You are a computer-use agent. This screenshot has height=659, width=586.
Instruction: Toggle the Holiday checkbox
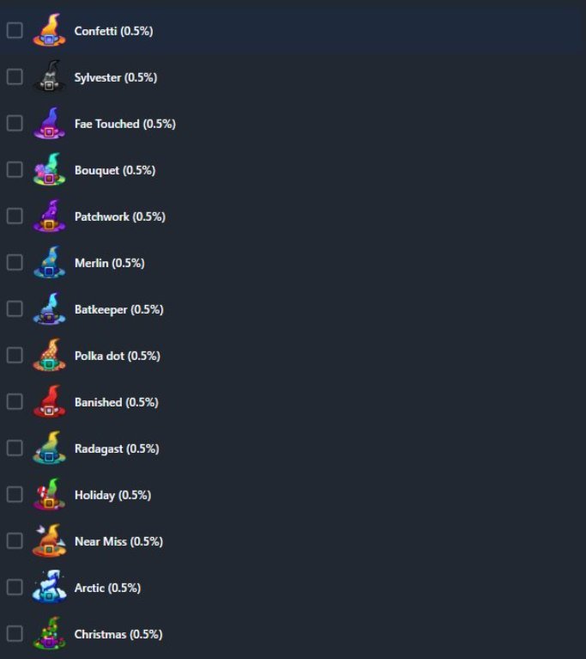click(x=15, y=495)
